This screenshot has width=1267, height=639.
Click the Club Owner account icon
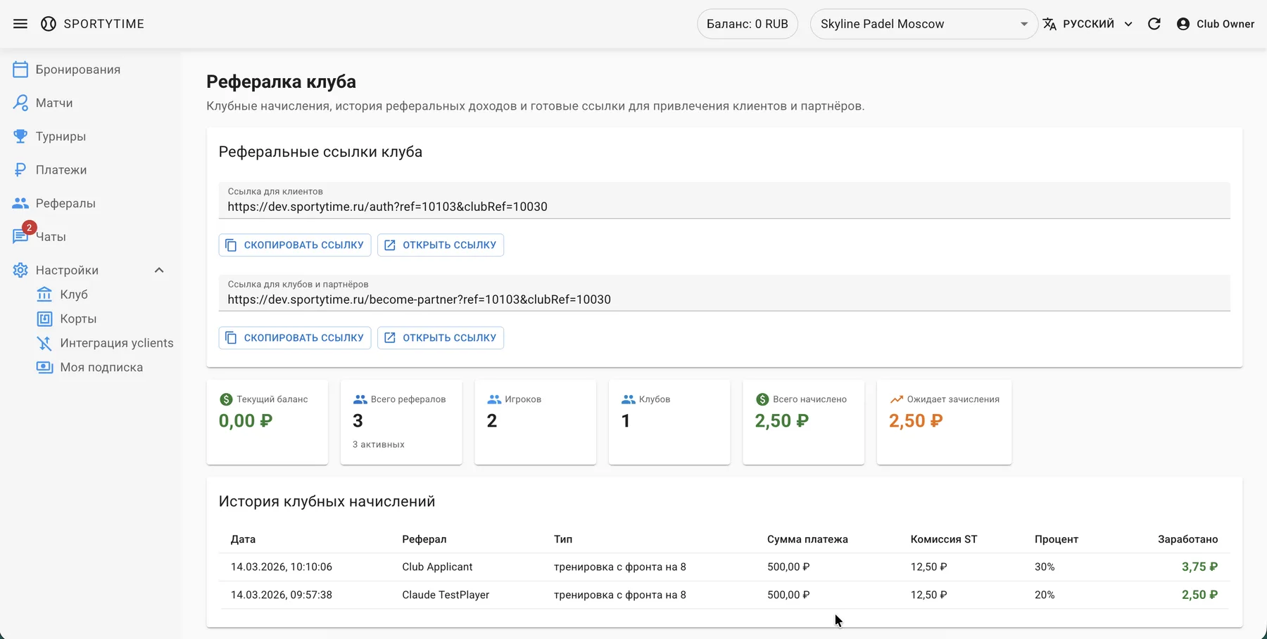pyautogui.click(x=1183, y=24)
